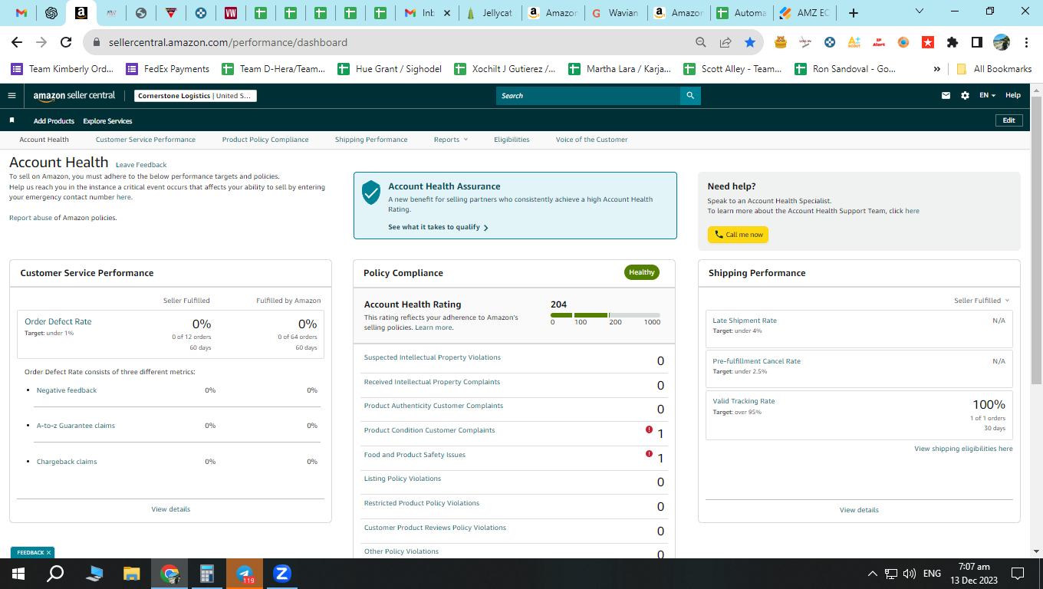Open Windows search from the taskbar
This screenshot has height=589, width=1043.
[x=55, y=574]
